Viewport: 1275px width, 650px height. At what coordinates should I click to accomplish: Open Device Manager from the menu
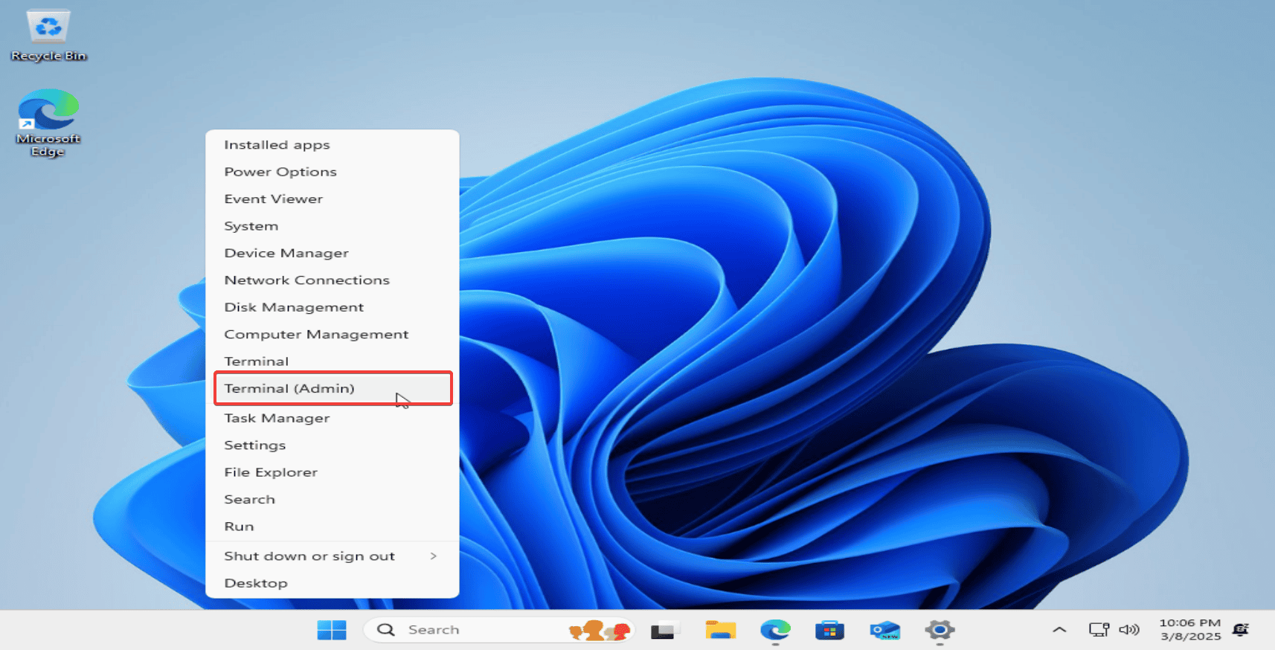286,253
